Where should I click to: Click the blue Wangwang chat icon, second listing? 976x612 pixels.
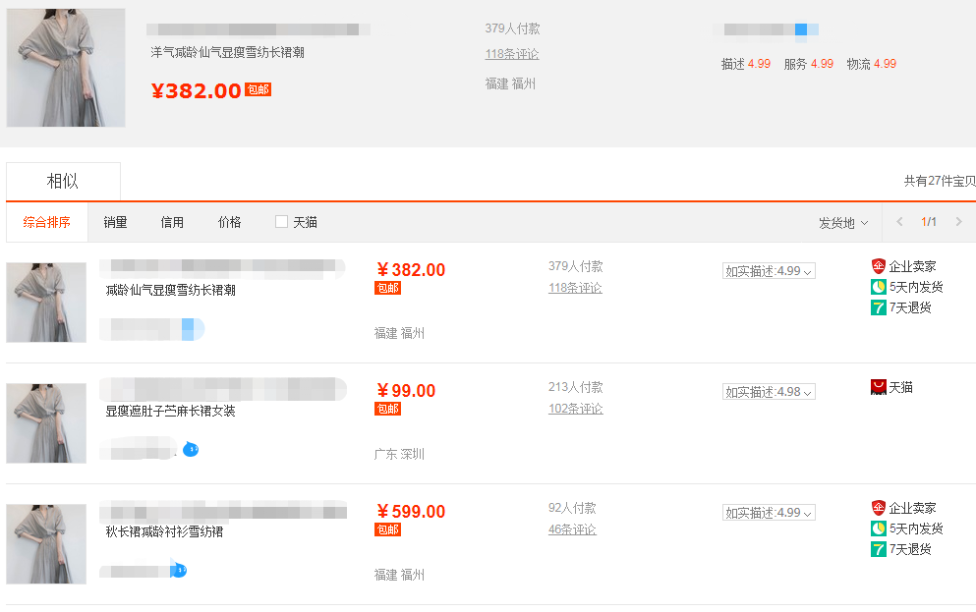point(191,448)
